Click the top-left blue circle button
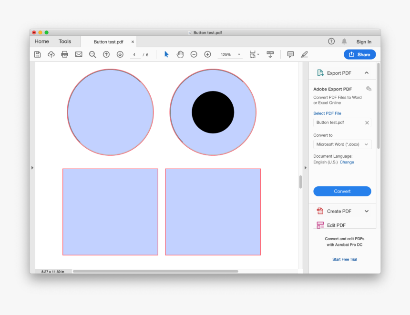The height and width of the screenshot is (315, 410). (x=110, y=112)
